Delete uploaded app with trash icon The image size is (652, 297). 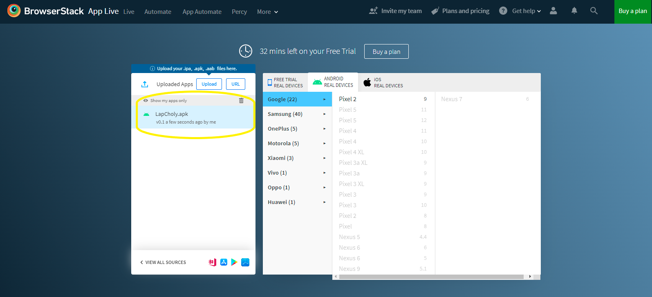241,100
